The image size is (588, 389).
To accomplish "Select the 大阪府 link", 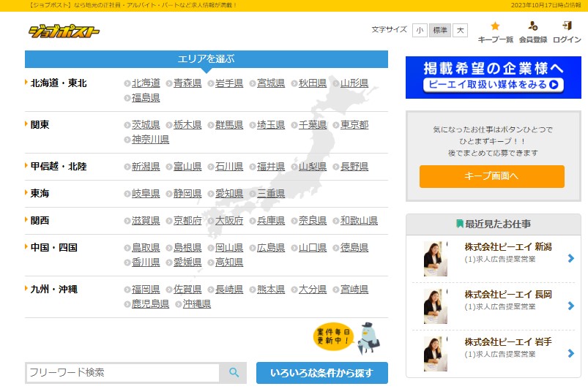I will pos(229,221).
